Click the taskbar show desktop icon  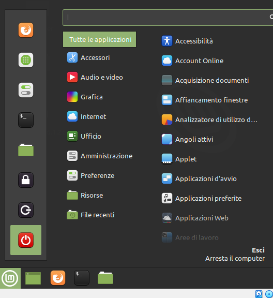[33, 278]
